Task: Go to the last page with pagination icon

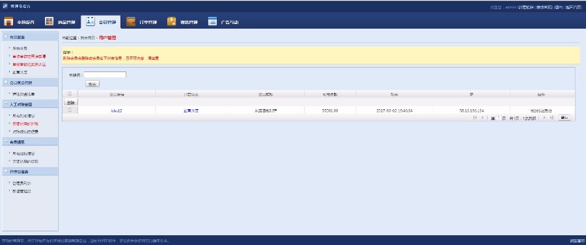Action: pos(551,118)
